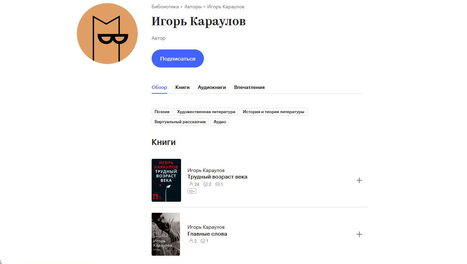The image size is (467, 264).
Task: Open the Поэзия genre tag
Action: point(162,112)
